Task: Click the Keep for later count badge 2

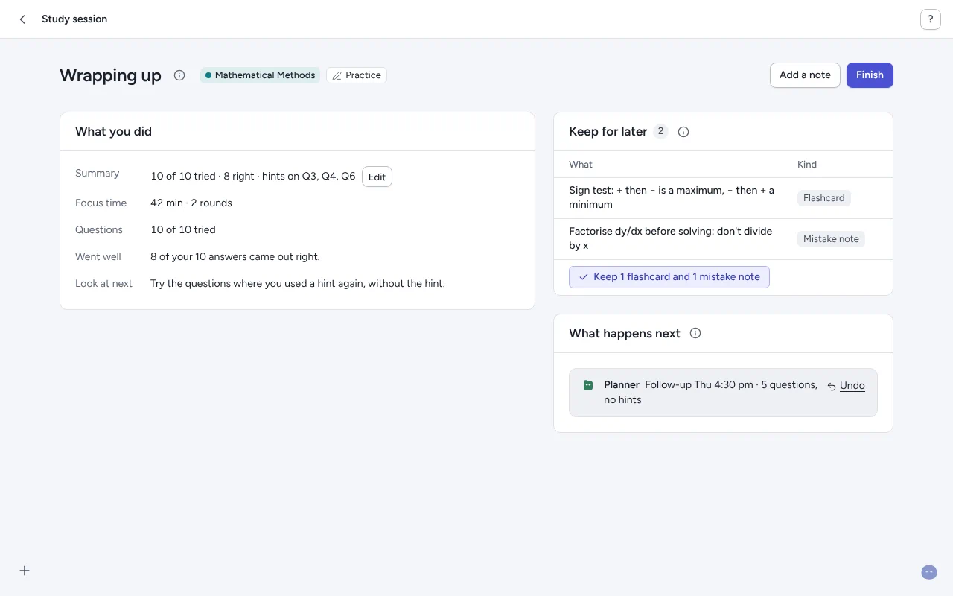Action: pos(660,132)
